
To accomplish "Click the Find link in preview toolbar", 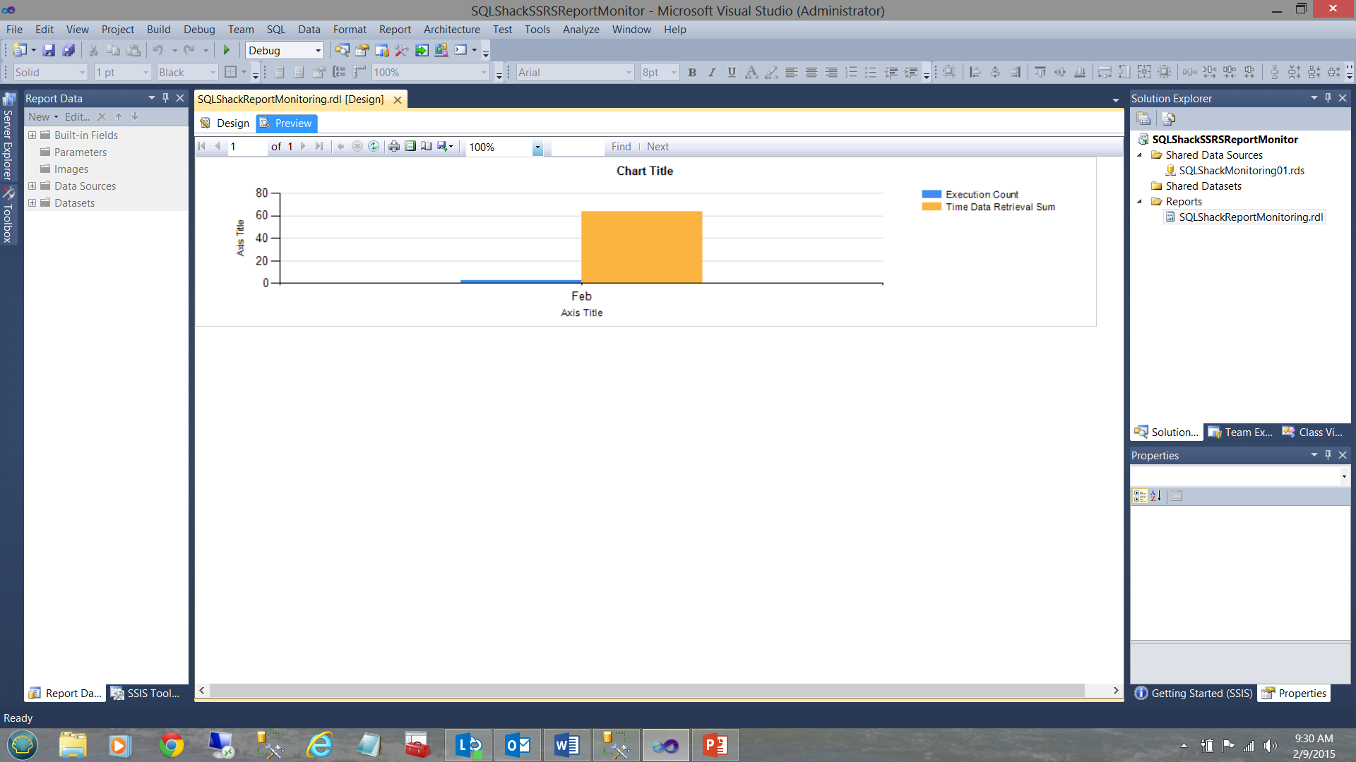I will 621,147.
